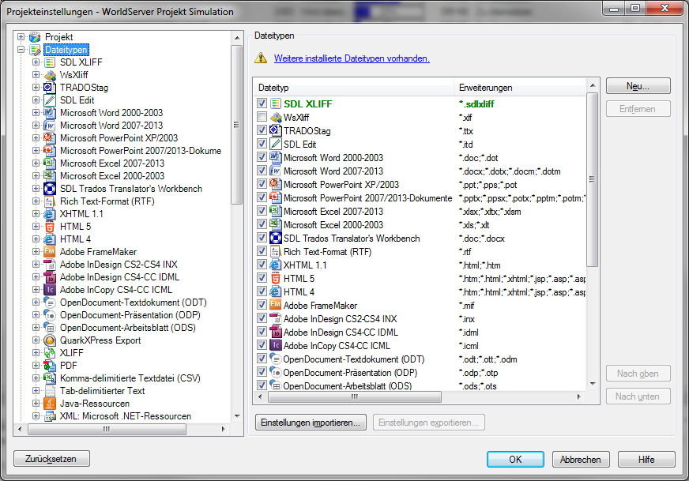This screenshot has height=481, width=689.
Task: Click the Erweiterungen column header
Action: (520, 88)
